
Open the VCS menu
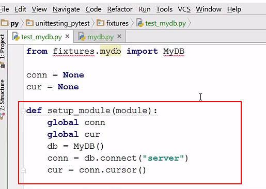(x=184, y=9)
